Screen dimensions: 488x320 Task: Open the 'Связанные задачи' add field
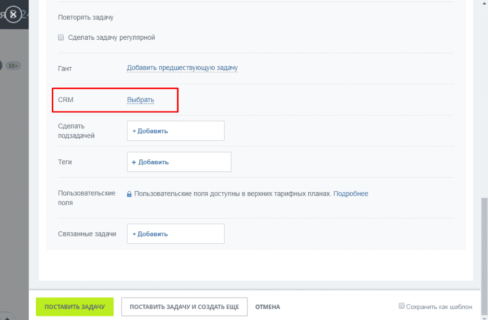(x=175, y=234)
